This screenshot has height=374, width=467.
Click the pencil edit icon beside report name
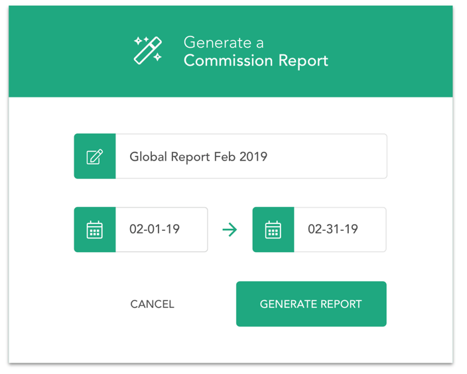click(x=95, y=156)
